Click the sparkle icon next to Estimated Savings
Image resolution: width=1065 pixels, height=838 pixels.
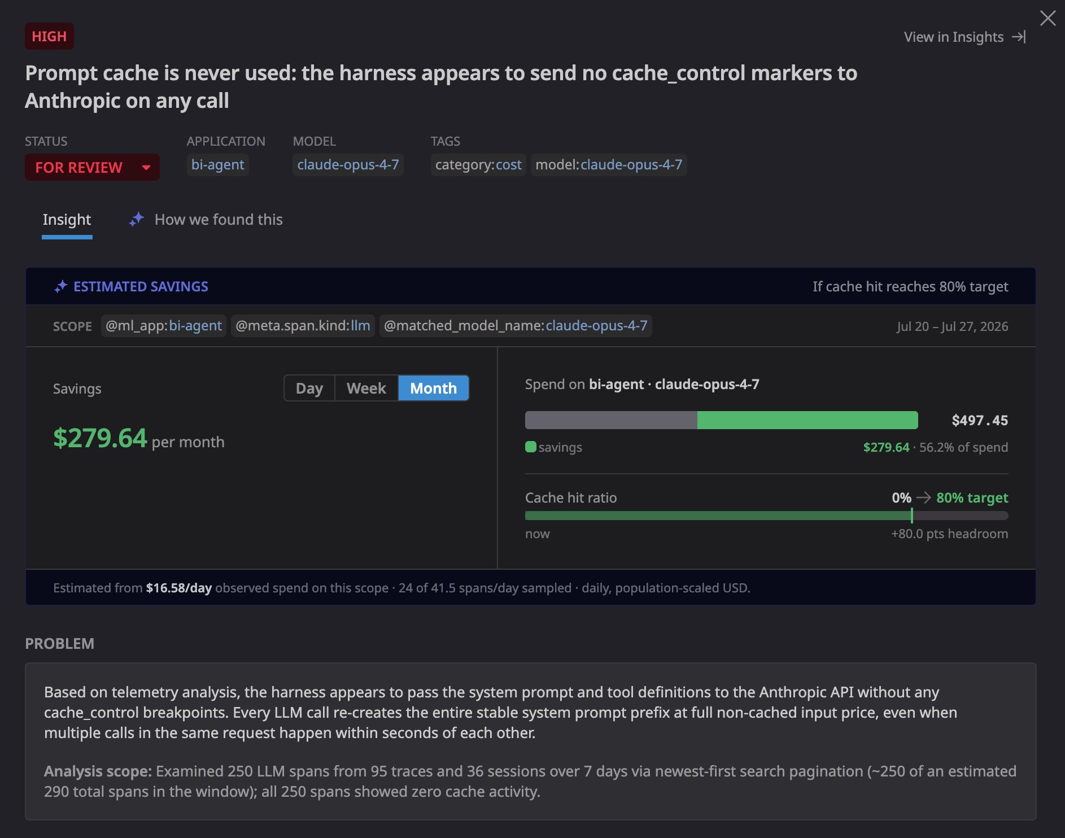61,287
